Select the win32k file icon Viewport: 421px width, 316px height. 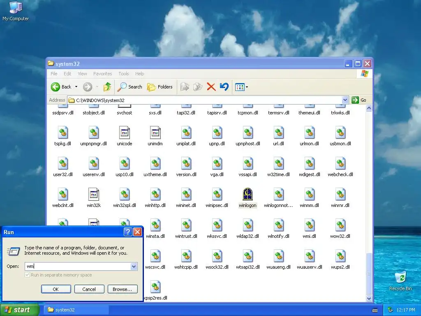click(93, 194)
